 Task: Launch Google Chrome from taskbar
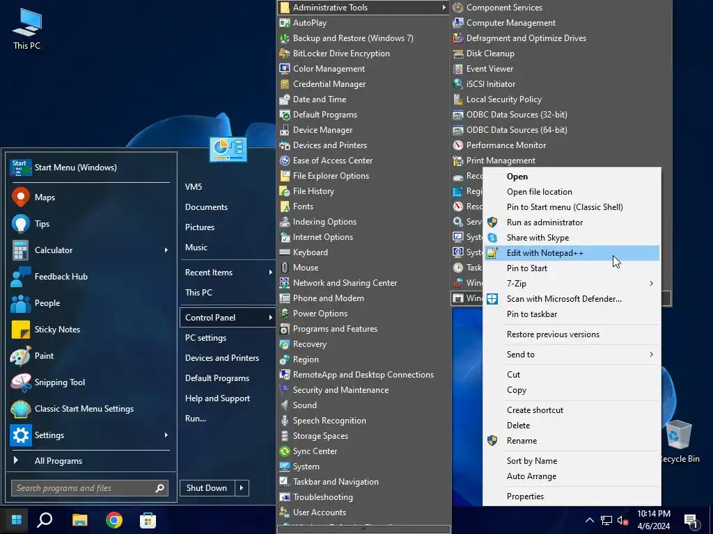coord(113,520)
